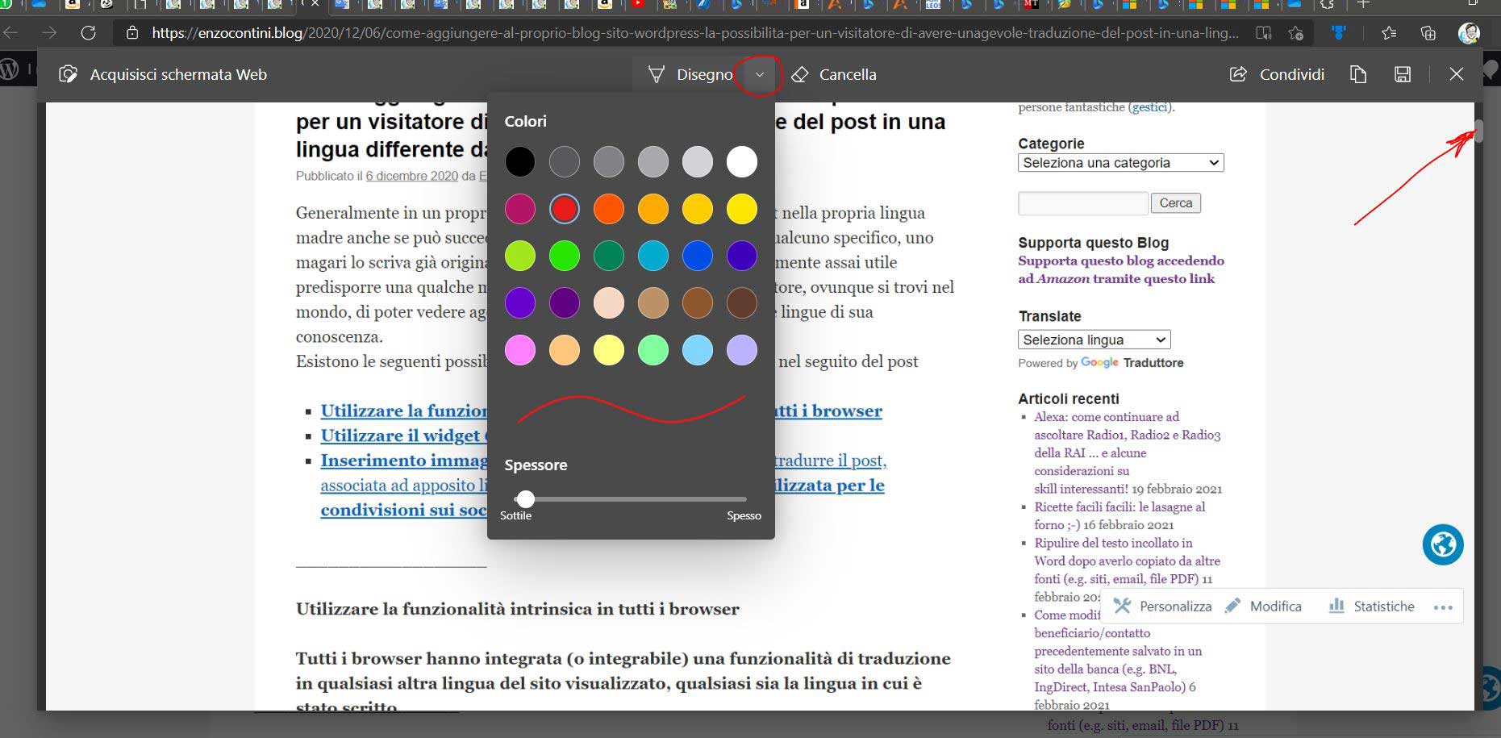Screen dimensions: 1501x738
Task: Click the sidebar search text field
Action: [1082, 203]
